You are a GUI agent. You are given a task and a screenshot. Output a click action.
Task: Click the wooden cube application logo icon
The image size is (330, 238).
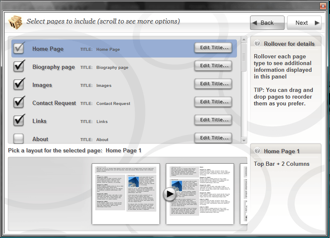coord(15,22)
